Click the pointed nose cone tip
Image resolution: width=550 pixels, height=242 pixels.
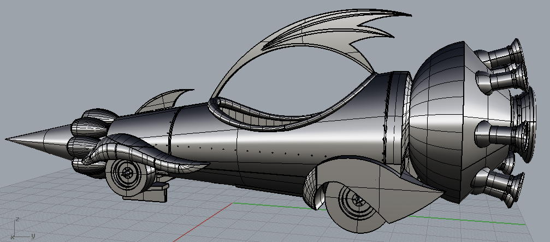[x=12, y=140]
